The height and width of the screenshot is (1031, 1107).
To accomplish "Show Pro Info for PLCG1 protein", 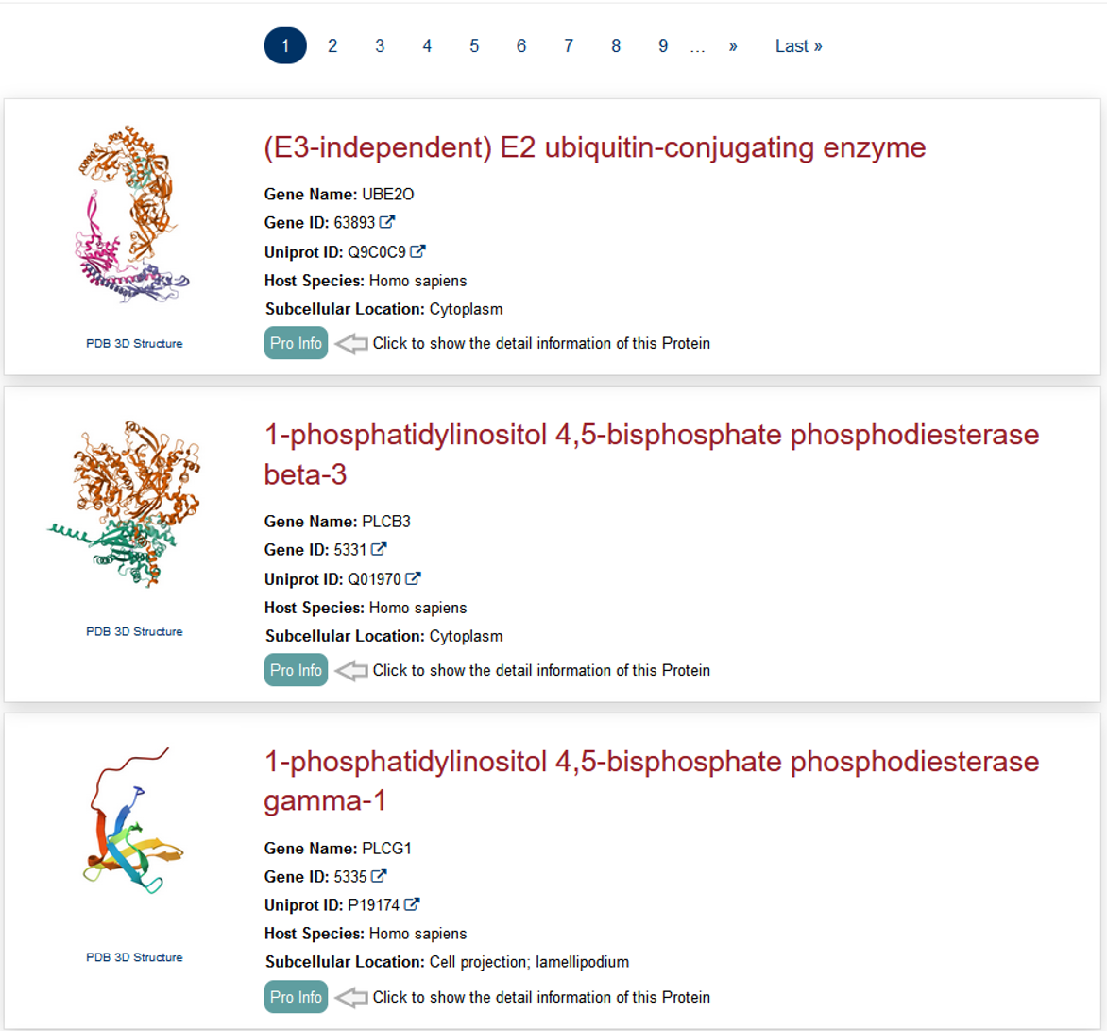I will [296, 997].
